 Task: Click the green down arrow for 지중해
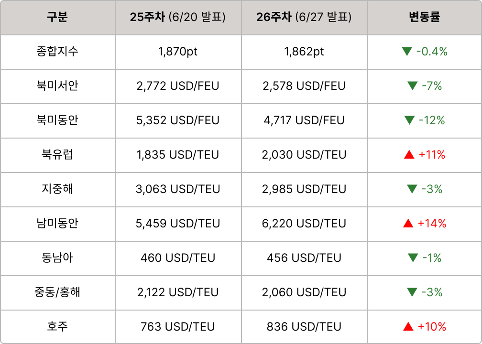tap(412, 189)
